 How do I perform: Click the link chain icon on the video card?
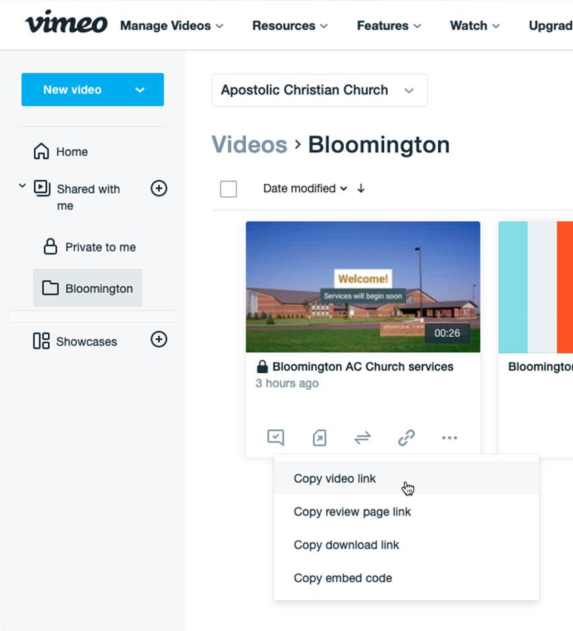(406, 437)
